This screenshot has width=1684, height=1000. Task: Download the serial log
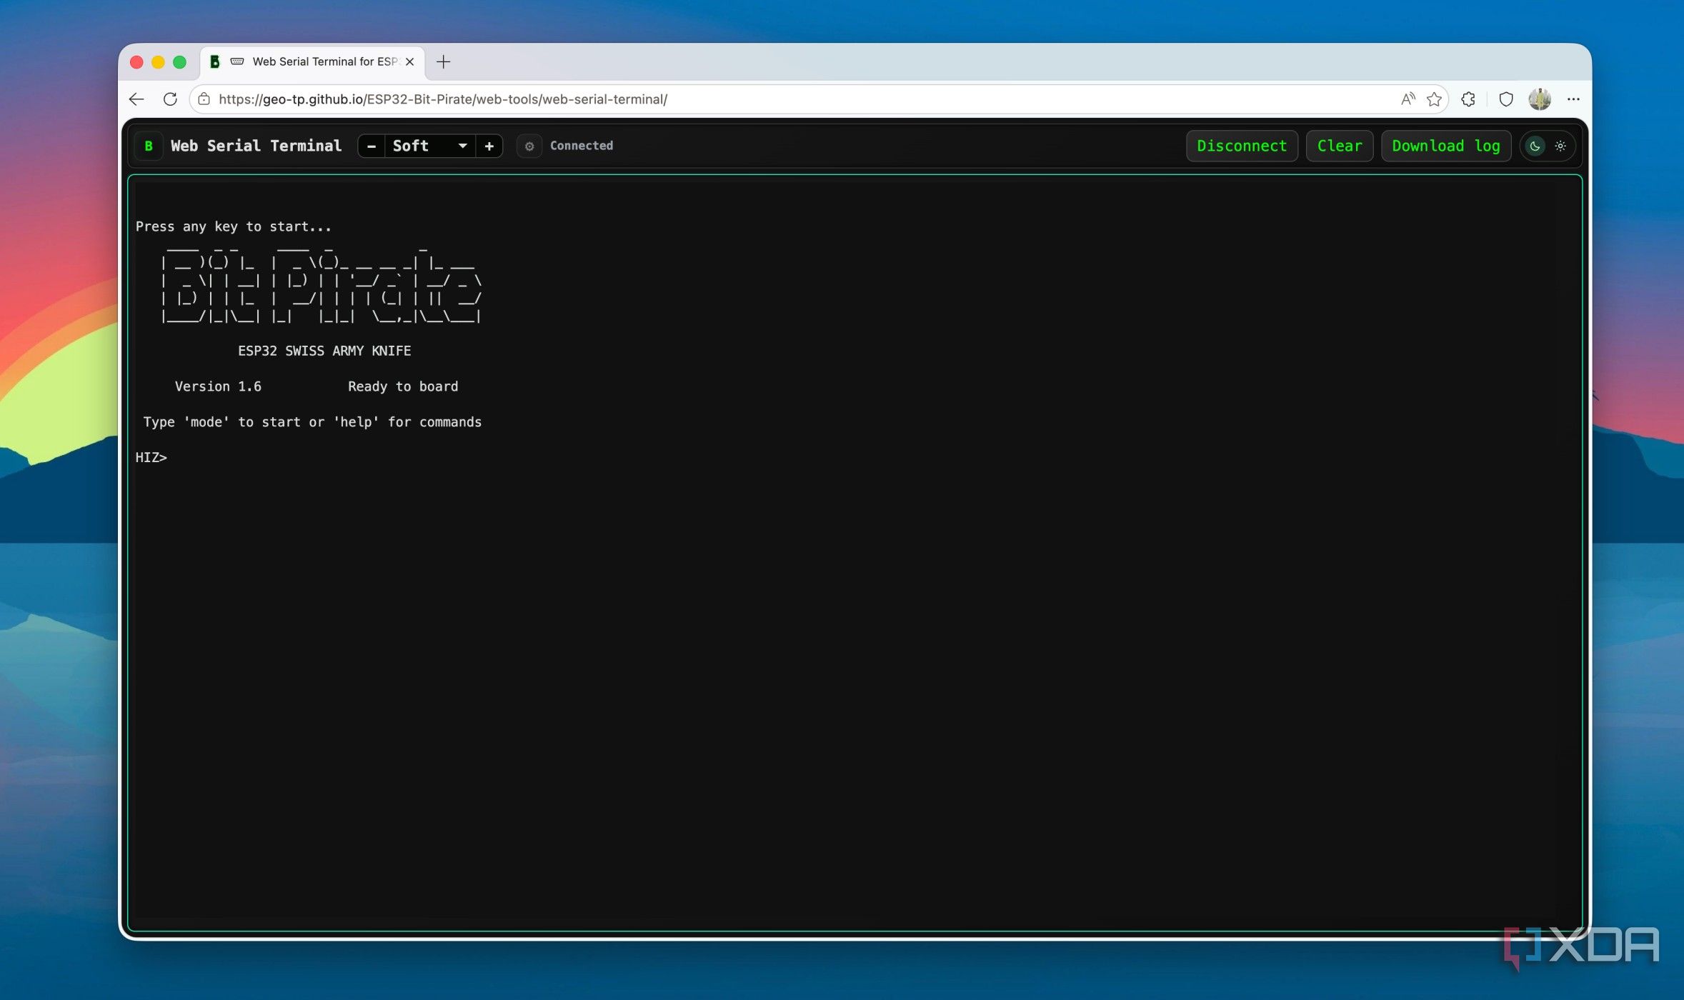click(1445, 146)
